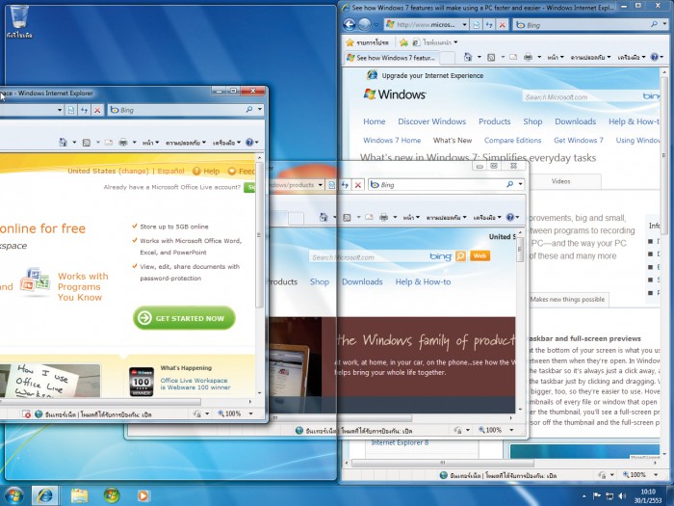Viewport: 674px width, 506px height.
Task: Click Stop icon in middle products window
Action: [357, 185]
